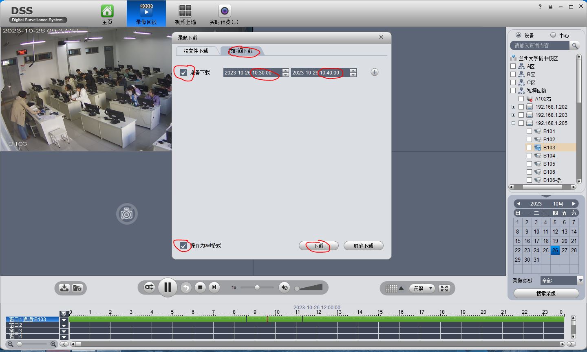Viewport: 587px width, 352px height.
Task: Click the B103 video playback window
Action: pyautogui.click(x=86, y=89)
